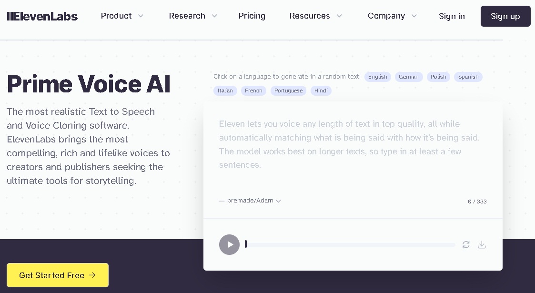Open the Company menu
The height and width of the screenshot is (293, 535).
pyautogui.click(x=392, y=16)
